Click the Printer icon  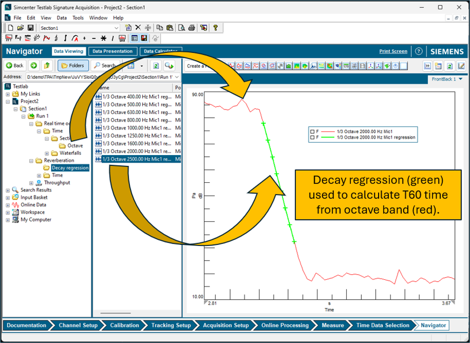[192, 28]
